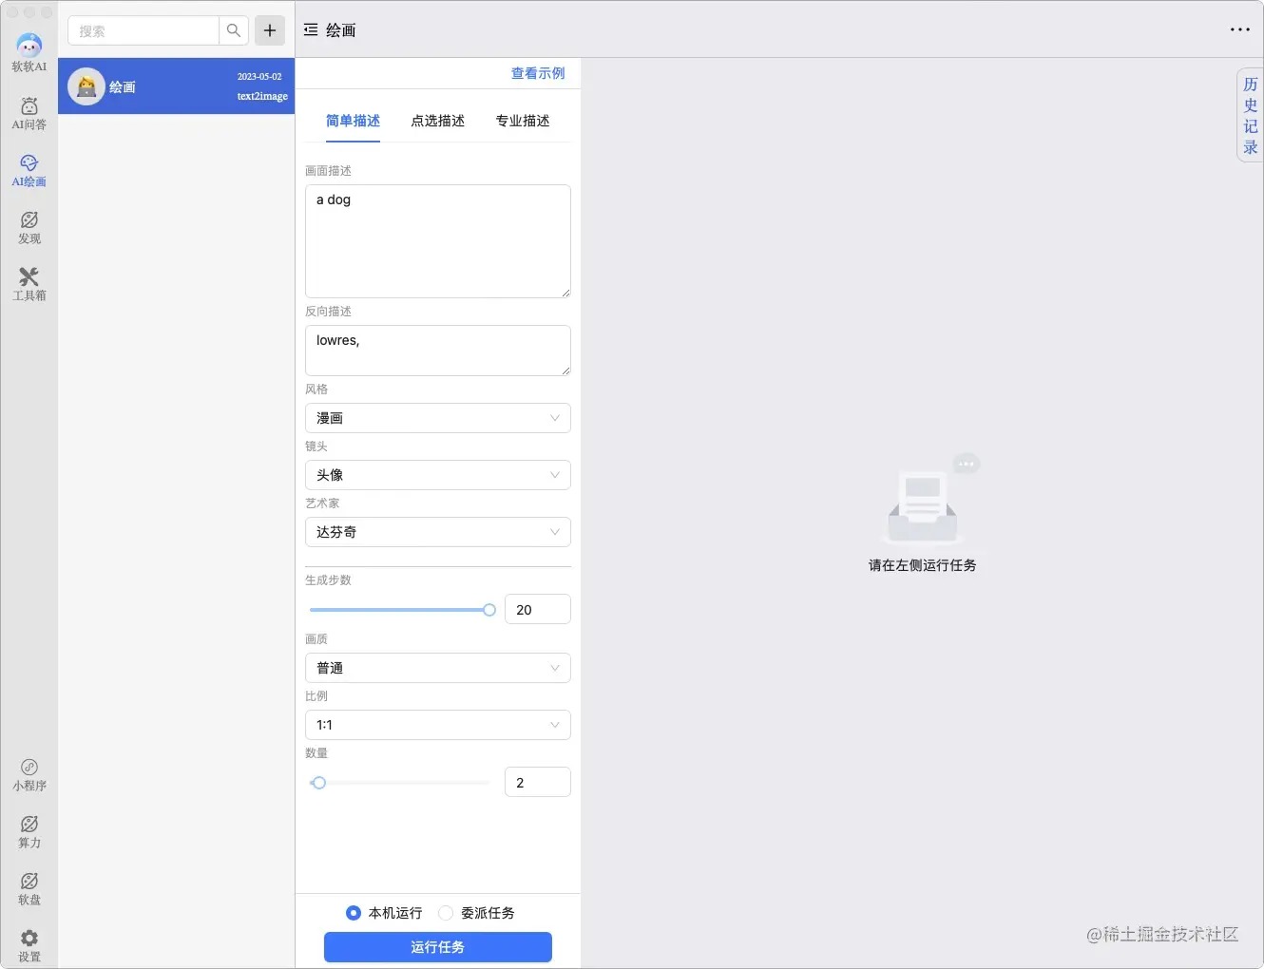Click the 绘画 task avatar
Screen dimensions: 1264x969
pyautogui.click(x=86, y=86)
